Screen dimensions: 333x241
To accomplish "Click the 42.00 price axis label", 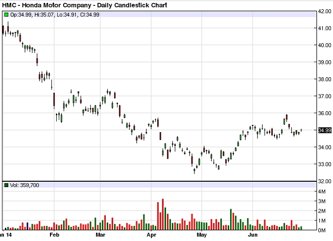I will (325, 11).
